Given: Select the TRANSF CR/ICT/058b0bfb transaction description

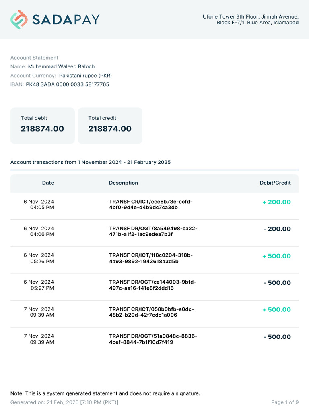Looking at the screenshot, I should (x=151, y=312).
